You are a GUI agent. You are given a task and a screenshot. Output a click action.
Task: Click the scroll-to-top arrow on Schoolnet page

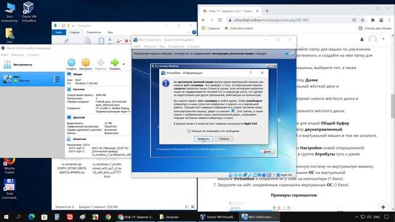[383, 207]
